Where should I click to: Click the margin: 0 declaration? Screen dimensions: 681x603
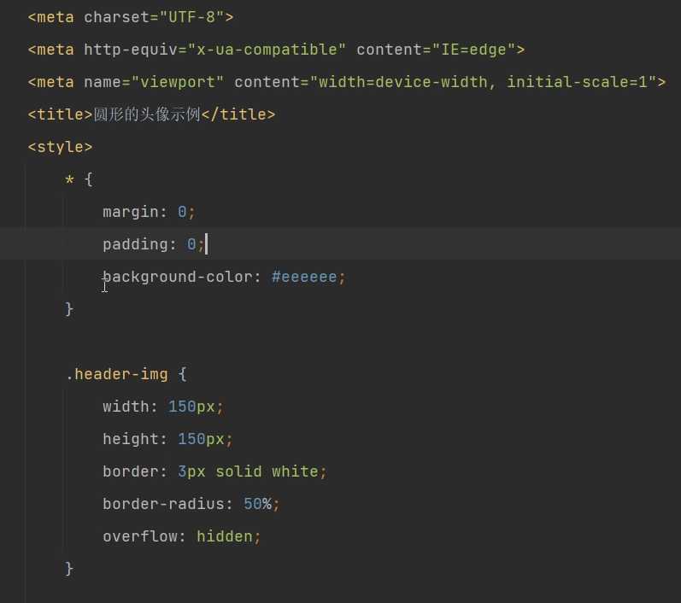[149, 212]
